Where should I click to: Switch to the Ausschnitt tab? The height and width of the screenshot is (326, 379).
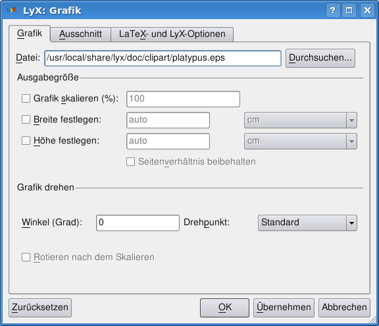click(x=80, y=34)
